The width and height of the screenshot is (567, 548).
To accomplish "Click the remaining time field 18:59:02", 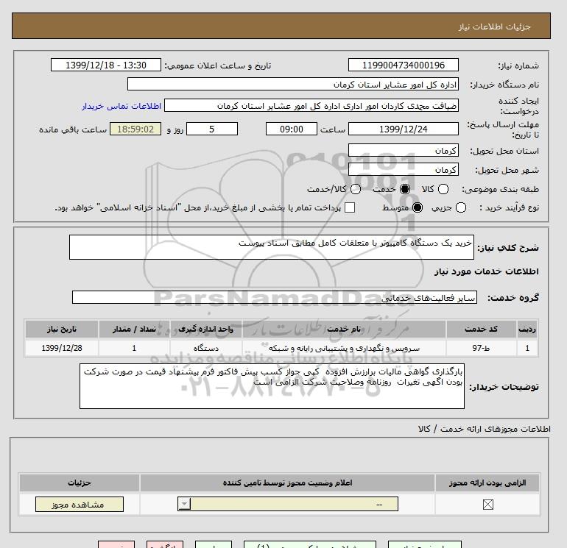I will pos(135,129).
